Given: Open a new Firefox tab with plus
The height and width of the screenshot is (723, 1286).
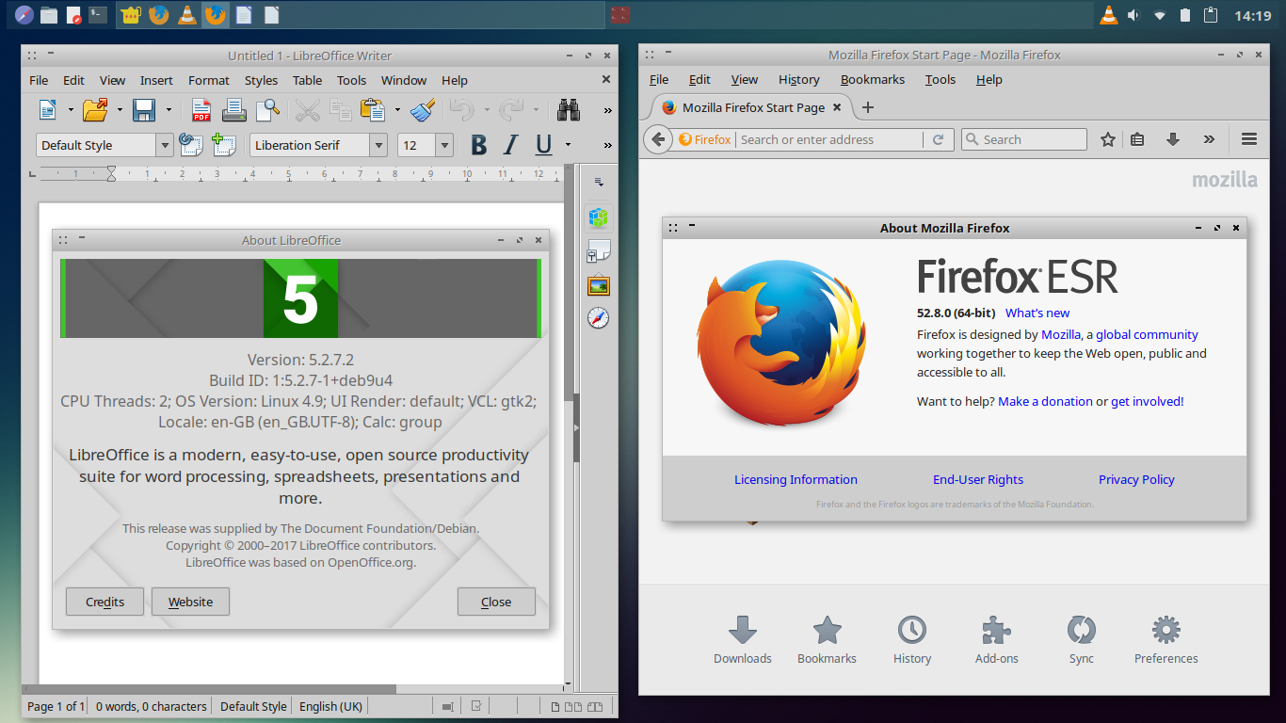Looking at the screenshot, I should point(868,107).
